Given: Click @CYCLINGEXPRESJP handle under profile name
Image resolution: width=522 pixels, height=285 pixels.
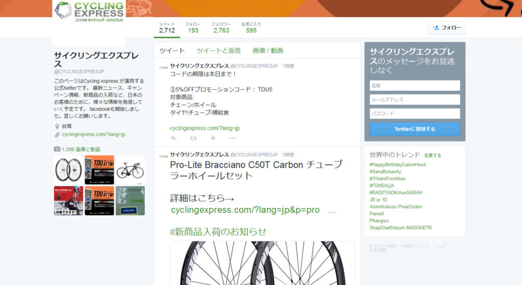Looking at the screenshot, I should pyautogui.click(x=79, y=71).
